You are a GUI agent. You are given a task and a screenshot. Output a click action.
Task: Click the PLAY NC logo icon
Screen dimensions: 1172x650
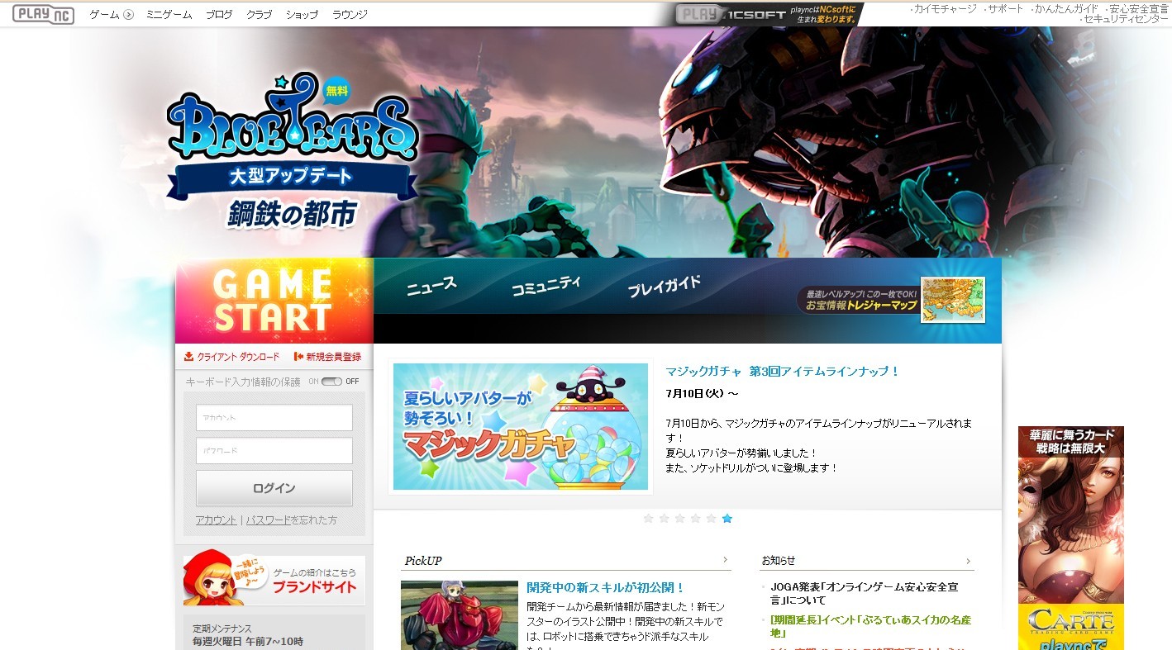pyautogui.click(x=43, y=14)
